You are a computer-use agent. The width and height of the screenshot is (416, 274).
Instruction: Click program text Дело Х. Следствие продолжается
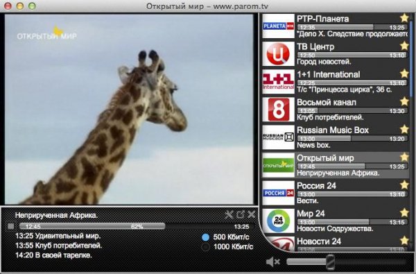(x=352, y=34)
